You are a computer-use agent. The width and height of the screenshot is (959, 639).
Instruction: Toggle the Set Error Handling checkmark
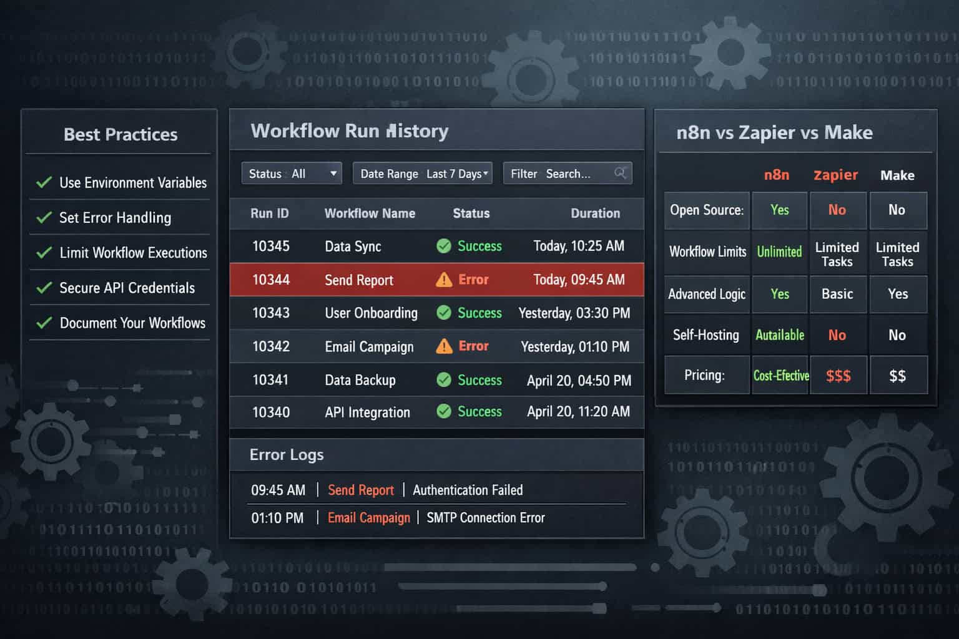tap(44, 217)
